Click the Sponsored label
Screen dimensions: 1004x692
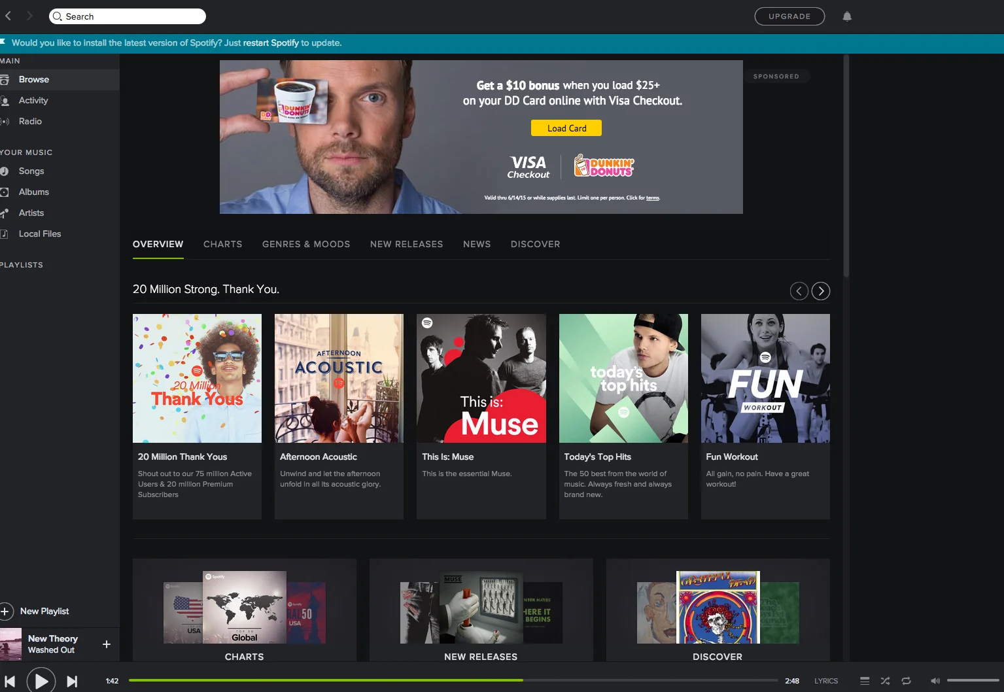pyautogui.click(x=776, y=77)
